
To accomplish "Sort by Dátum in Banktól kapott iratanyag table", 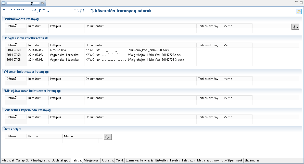I will [12, 26].
